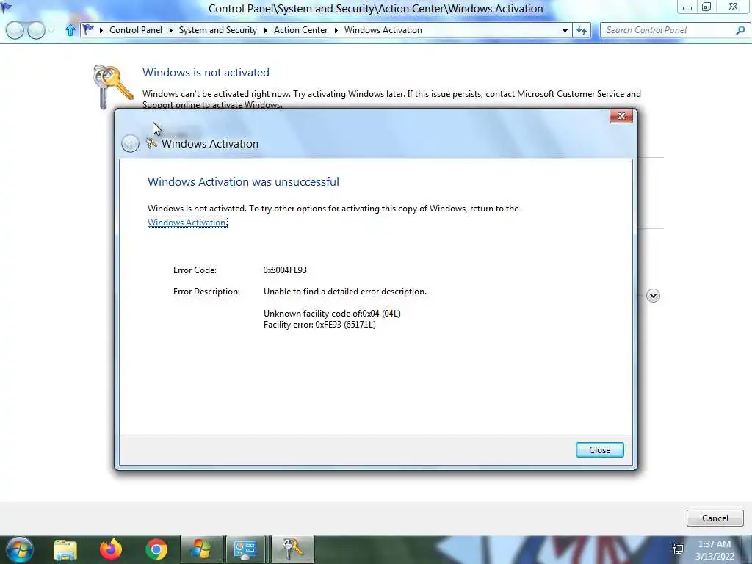Expand arrow after Action Center breadcrumb
752x564 pixels.
[336, 30]
